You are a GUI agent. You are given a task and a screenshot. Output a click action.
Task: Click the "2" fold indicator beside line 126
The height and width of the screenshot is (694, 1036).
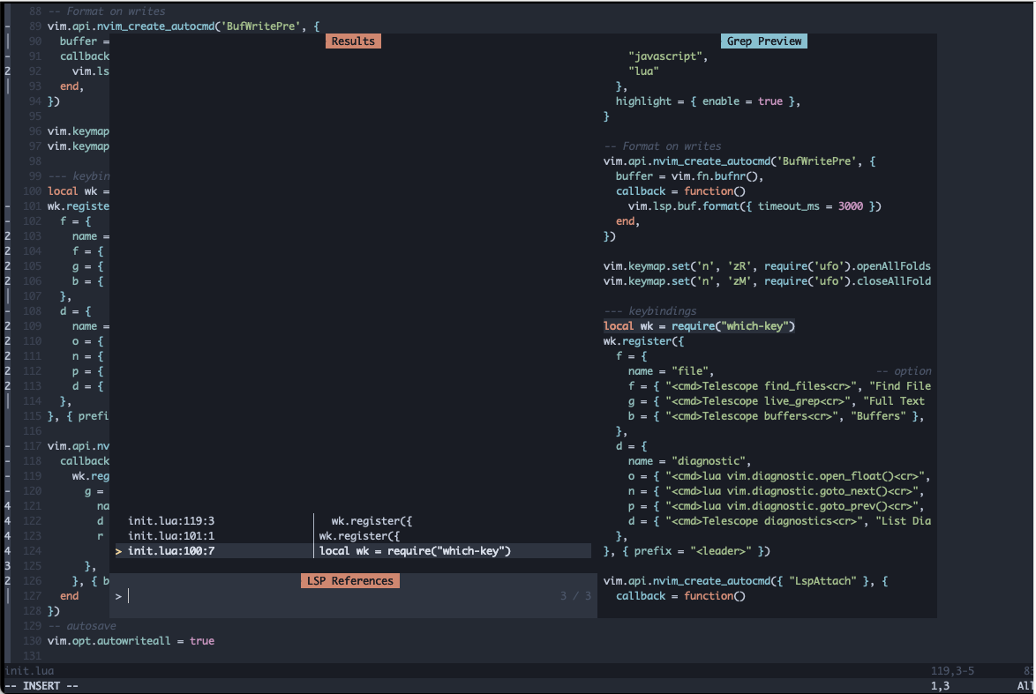click(x=5, y=580)
